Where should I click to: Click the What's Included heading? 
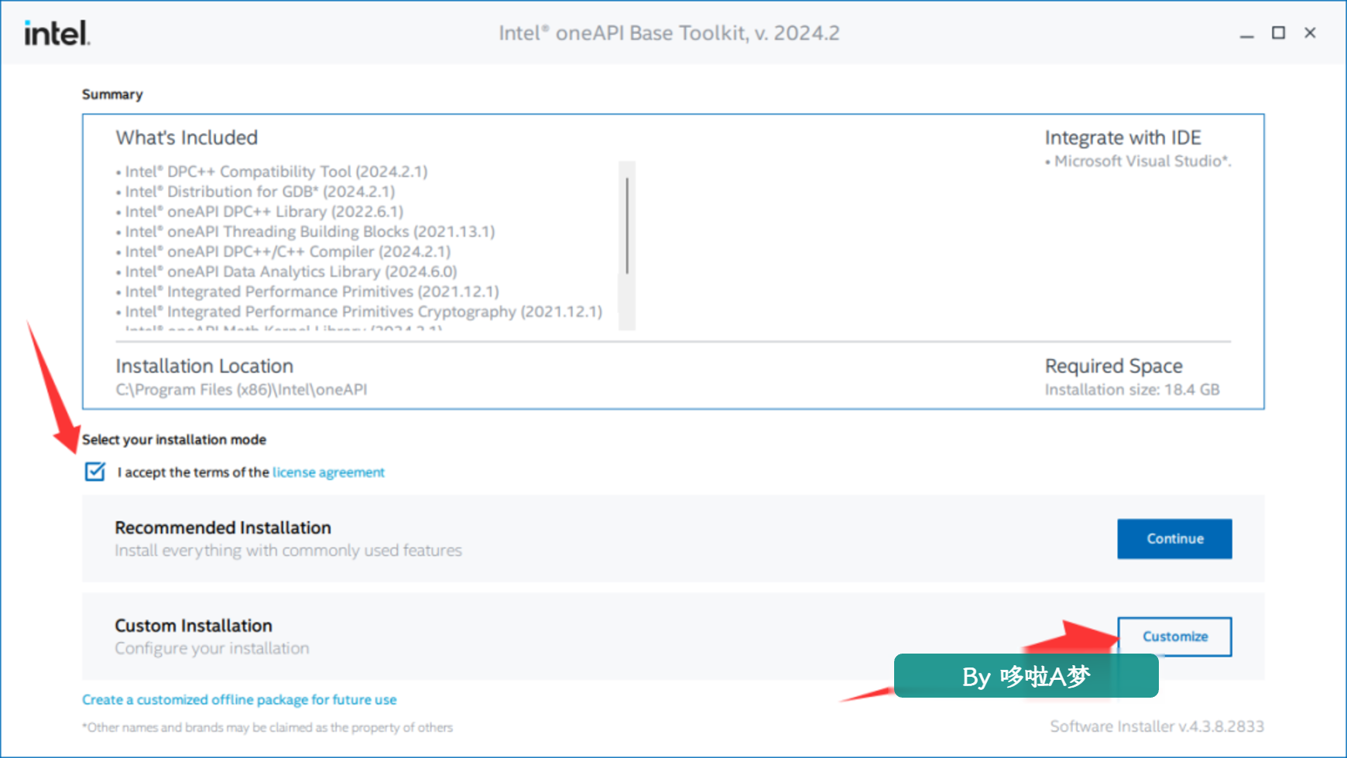point(187,138)
